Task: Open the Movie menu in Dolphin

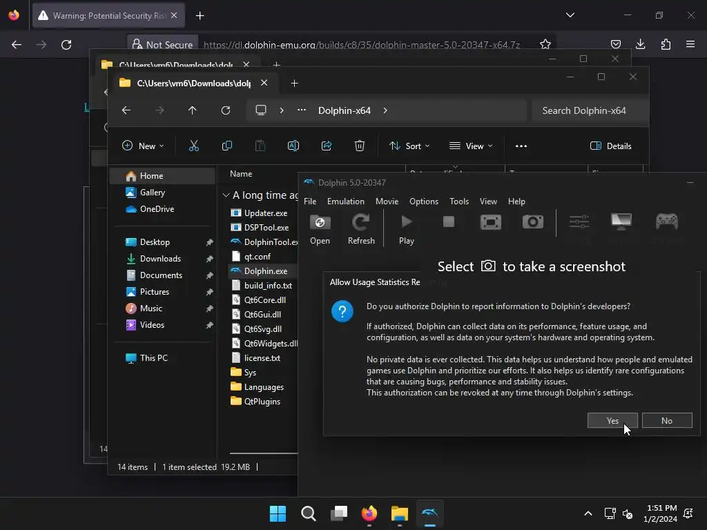Action: point(387,202)
